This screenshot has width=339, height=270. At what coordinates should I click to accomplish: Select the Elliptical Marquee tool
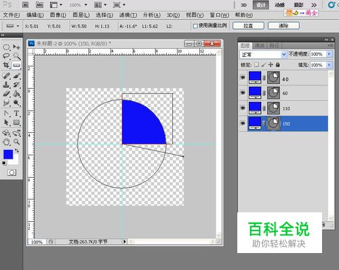tap(6, 47)
